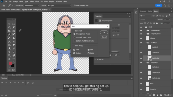
Task: Open the Edit Toolbar three-dots menu
Action: (x=14, y=59)
